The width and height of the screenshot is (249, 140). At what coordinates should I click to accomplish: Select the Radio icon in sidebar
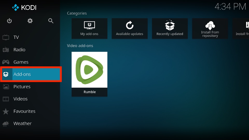tap(6, 50)
